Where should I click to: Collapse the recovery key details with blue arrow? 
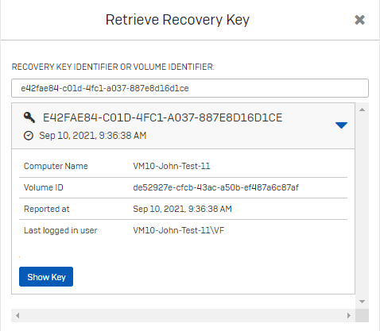coord(341,125)
